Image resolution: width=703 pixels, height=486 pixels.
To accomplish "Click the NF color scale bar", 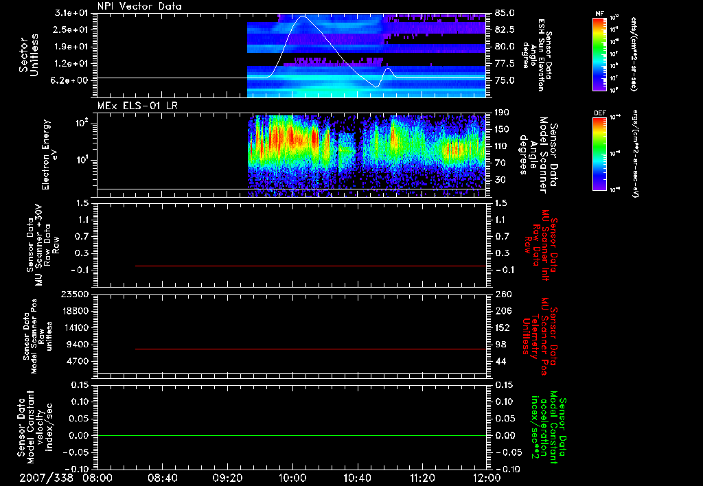I will click(600, 54).
